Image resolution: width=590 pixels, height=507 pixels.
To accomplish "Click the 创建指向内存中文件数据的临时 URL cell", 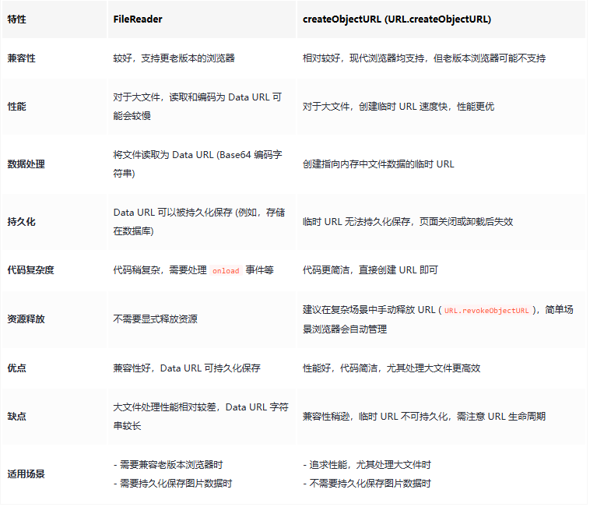I will click(x=378, y=164).
